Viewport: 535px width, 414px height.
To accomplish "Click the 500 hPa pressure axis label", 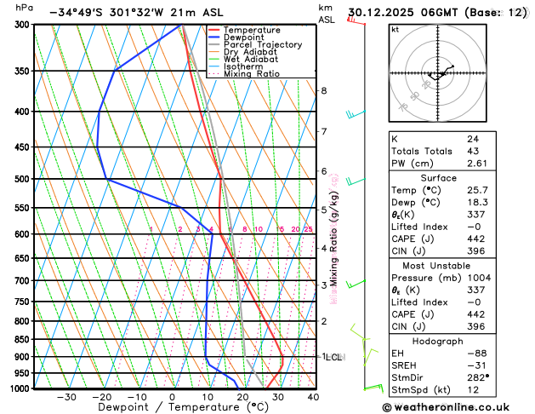I will tap(22, 179).
